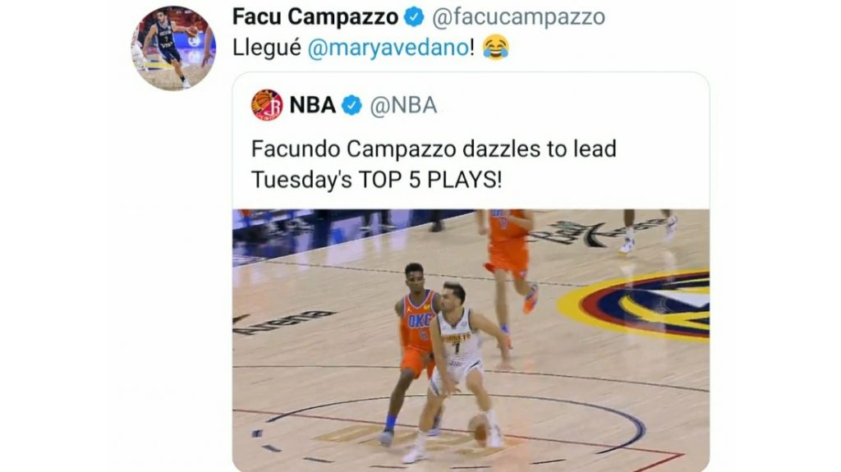The width and height of the screenshot is (841, 472).
Task: Click the word Llegué in the tweet
Action: click(x=267, y=48)
